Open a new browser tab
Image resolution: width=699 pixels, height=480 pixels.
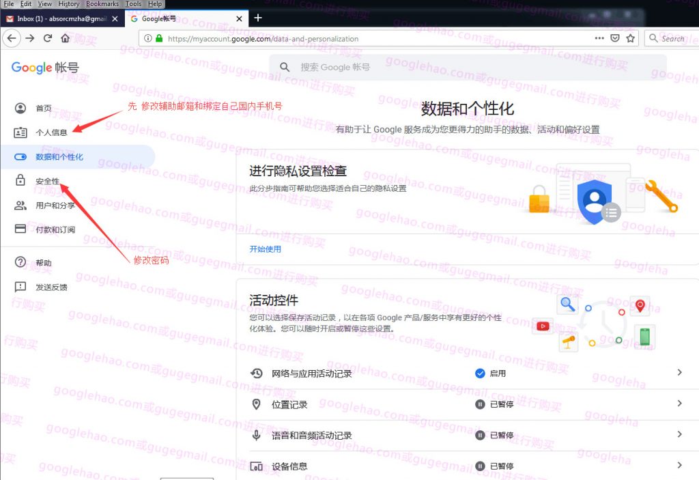(258, 18)
